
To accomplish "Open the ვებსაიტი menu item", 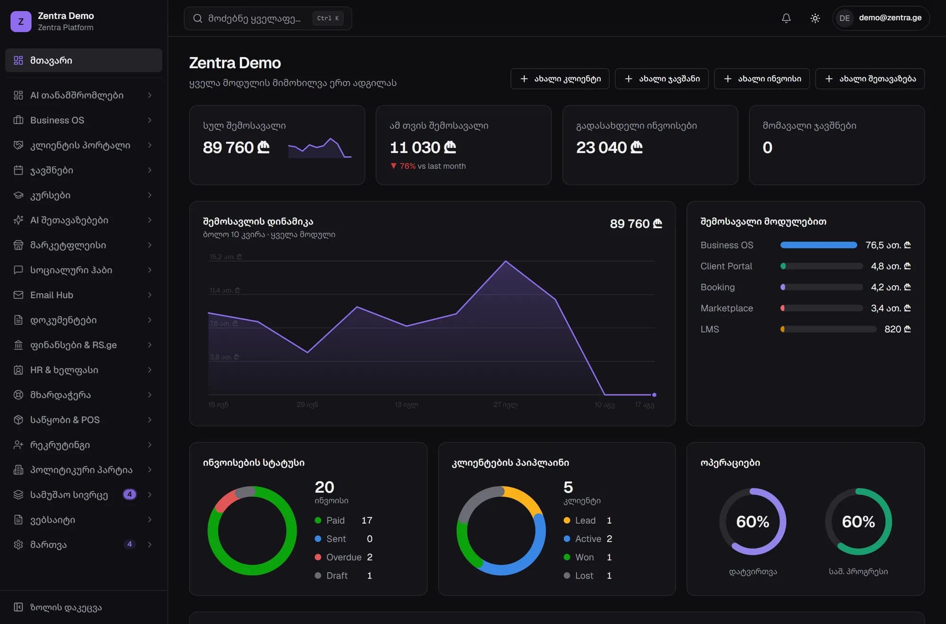I will [x=84, y=519].
